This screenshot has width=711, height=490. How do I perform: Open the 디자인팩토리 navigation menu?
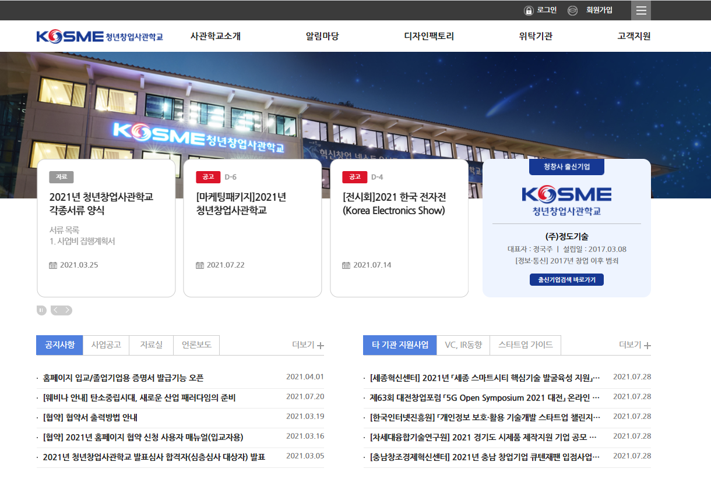pyautogui.click(x=430, y=36)
